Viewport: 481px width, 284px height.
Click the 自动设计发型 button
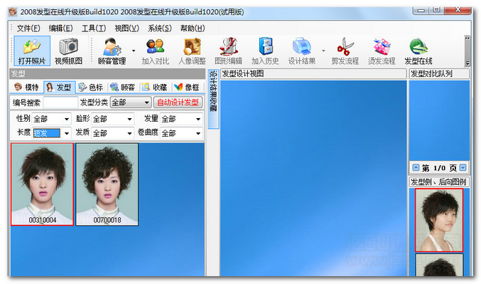click(x=178, y=102)
